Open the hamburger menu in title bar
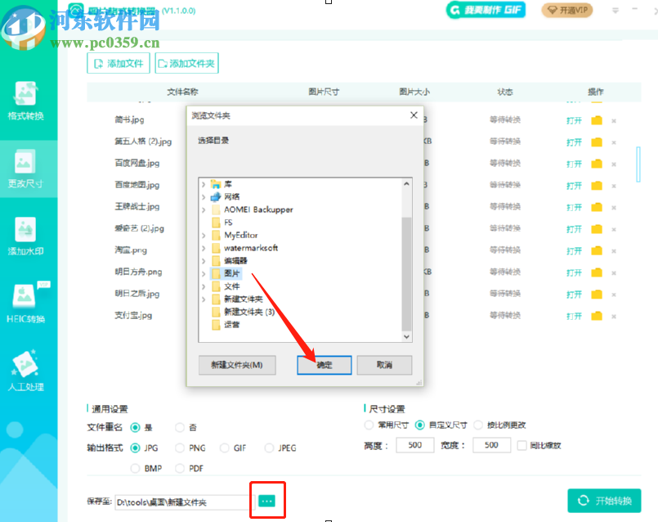 click(615, 11)
